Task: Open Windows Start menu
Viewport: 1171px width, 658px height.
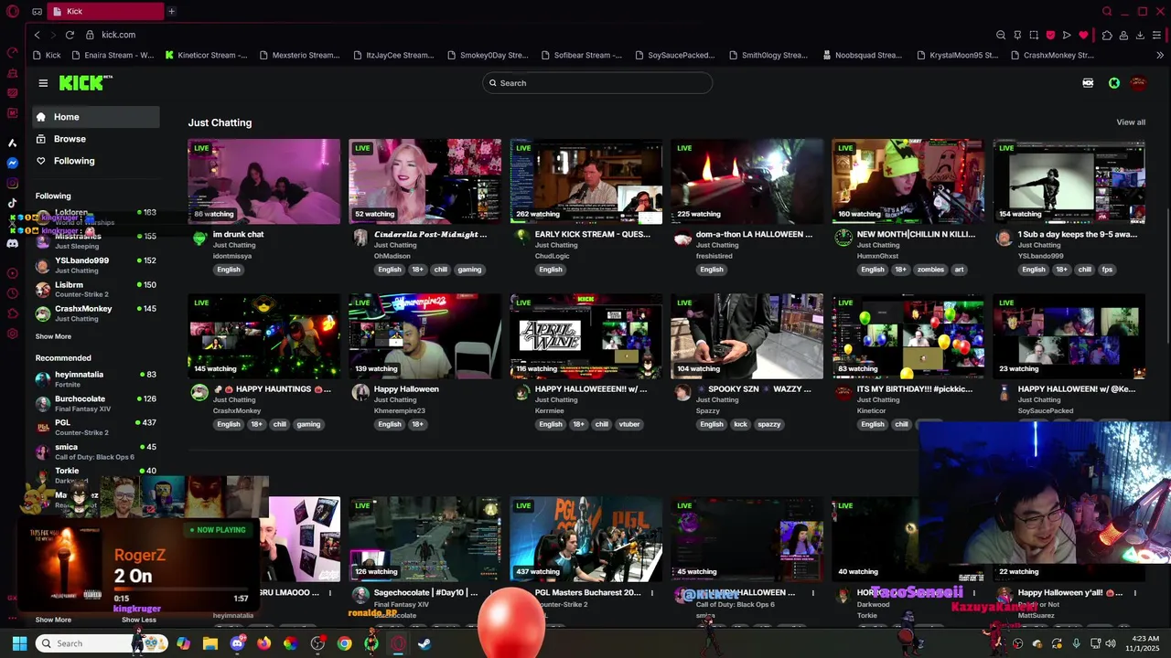Action: (19, 643)
